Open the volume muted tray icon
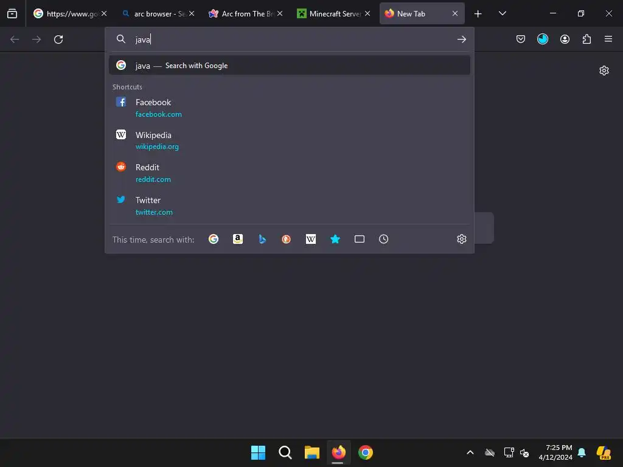623x467 pixels. (524, 452)
